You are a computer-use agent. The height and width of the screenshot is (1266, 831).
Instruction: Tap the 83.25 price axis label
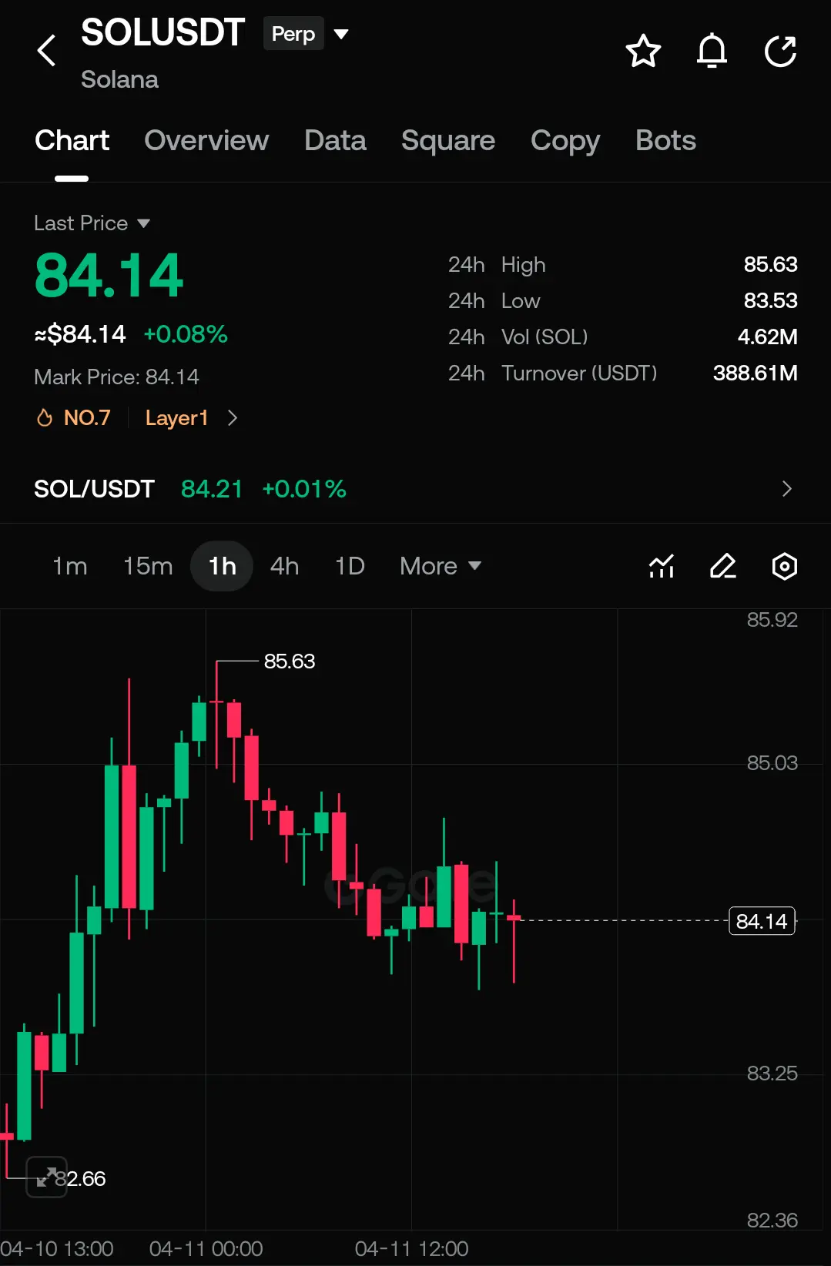(x=772, y=1073)
